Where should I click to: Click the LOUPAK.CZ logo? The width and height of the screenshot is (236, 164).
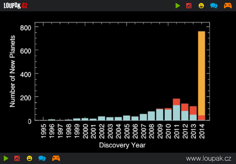point(15,5)
